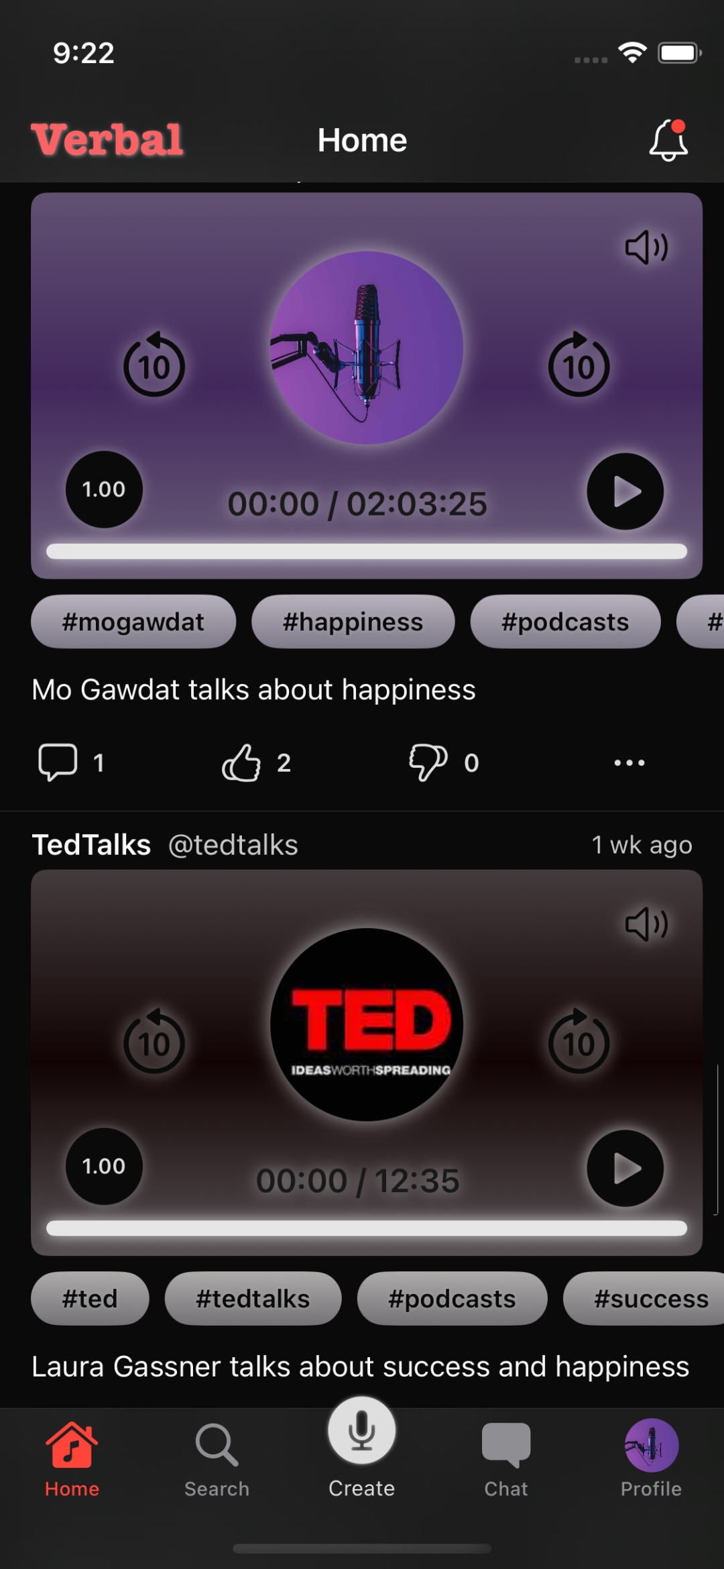
Task: Open the Search tab
Action: point(217,1460)
